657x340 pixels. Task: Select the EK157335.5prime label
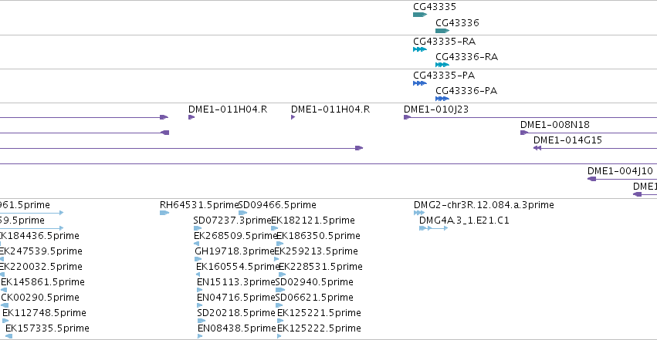pos(47,328)
